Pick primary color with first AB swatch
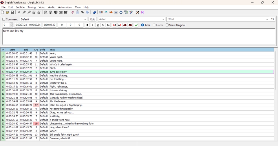The image size is (278, 146). point(114,25)
